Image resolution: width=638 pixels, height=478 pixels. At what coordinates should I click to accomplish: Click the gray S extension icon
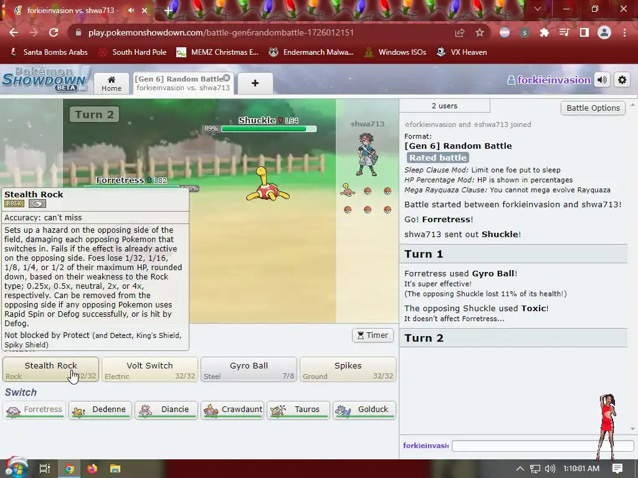(x=525, y=32)
